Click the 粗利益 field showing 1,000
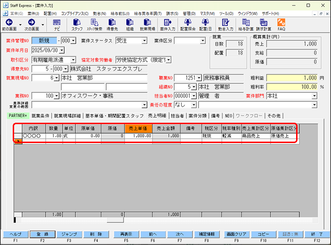Image resolution: width=331 pixels, height=245 pixels. click(x=292, y=78)
